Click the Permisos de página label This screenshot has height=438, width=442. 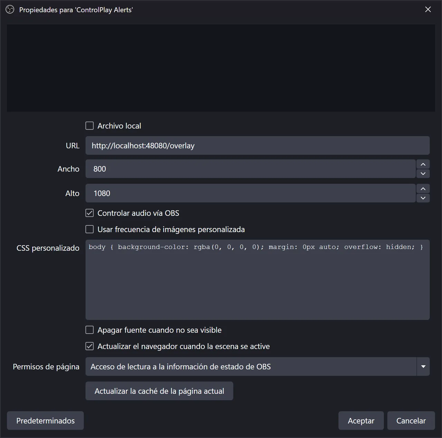(46, 366)
